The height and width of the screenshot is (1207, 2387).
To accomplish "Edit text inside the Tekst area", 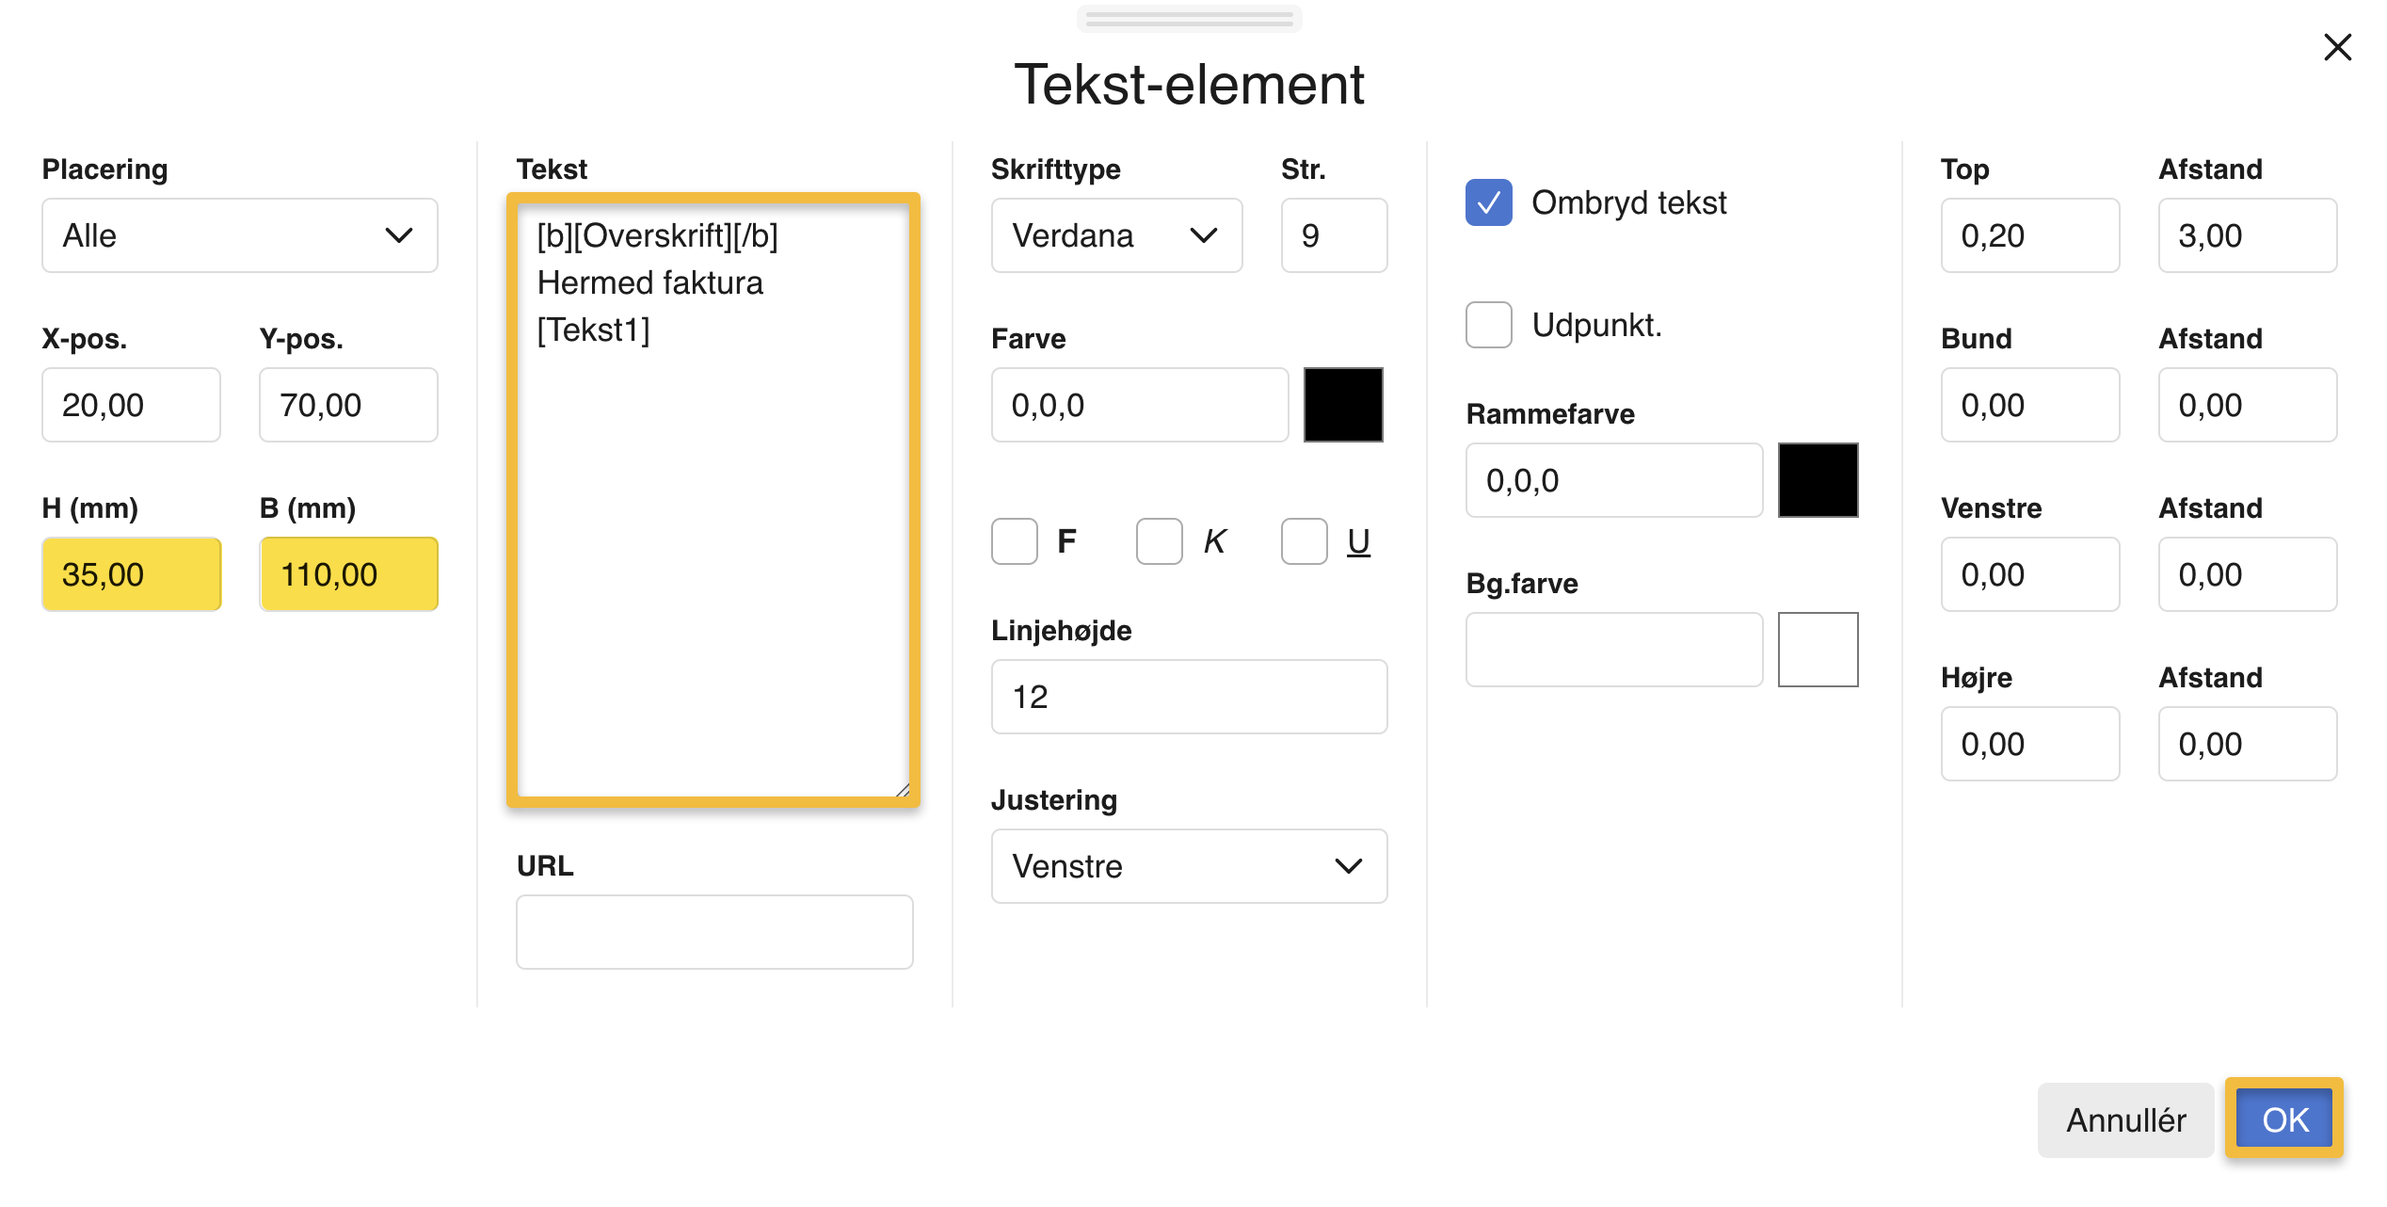I will [x=713, y=499].
